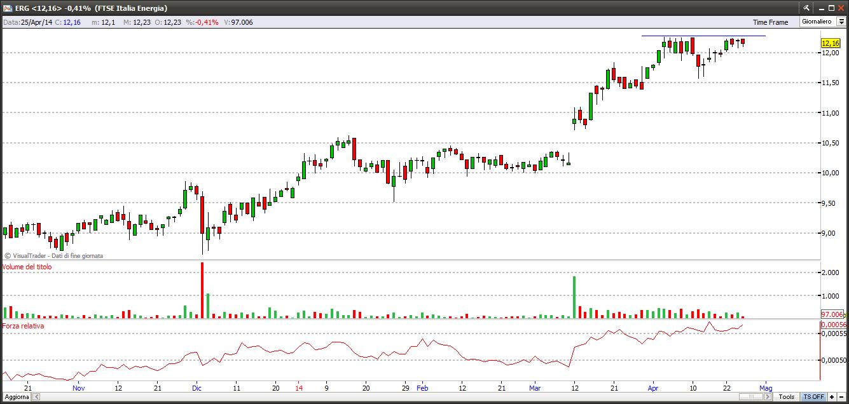
Task: Click the 97.006 volume value label
Action: [x=832, y=314]
